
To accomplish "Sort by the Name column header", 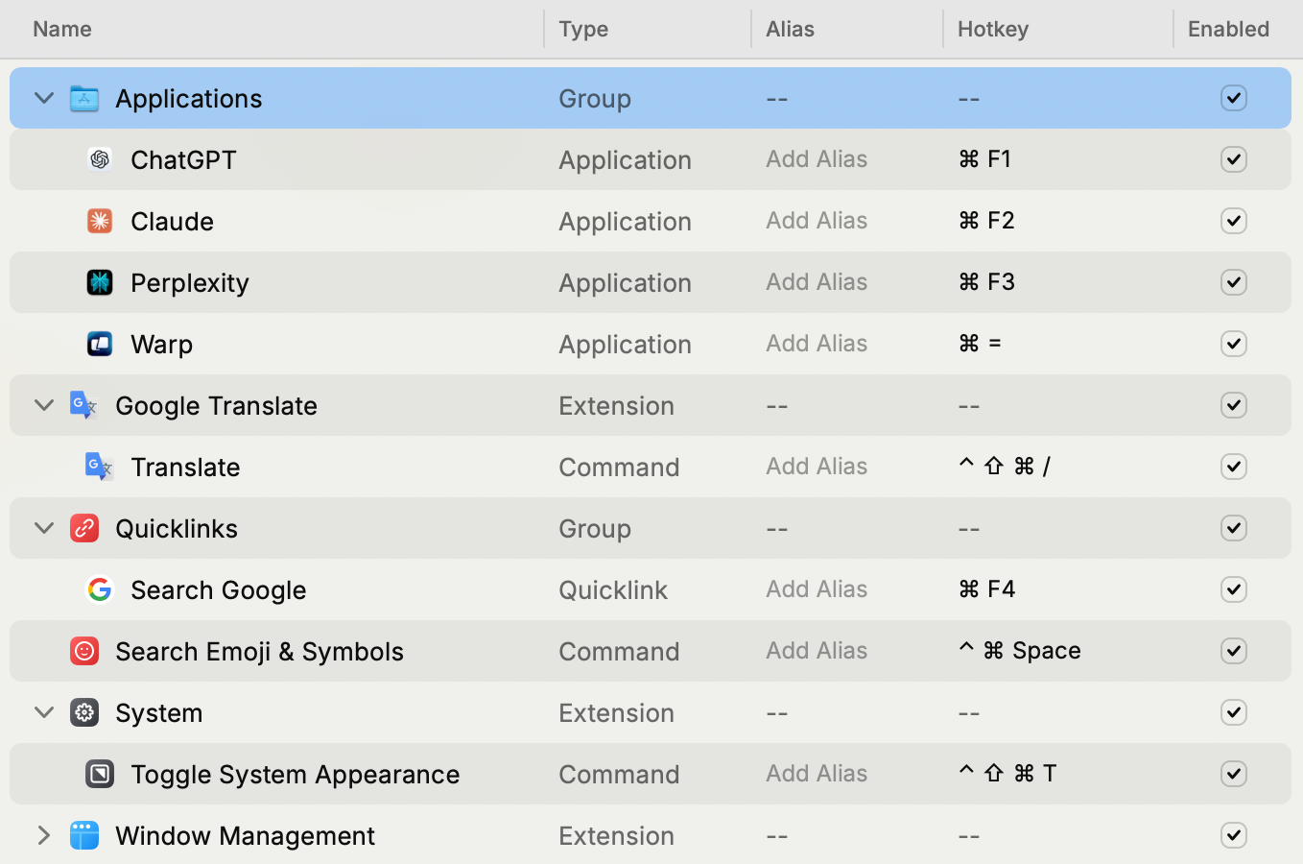I will [x=62, y=29].
